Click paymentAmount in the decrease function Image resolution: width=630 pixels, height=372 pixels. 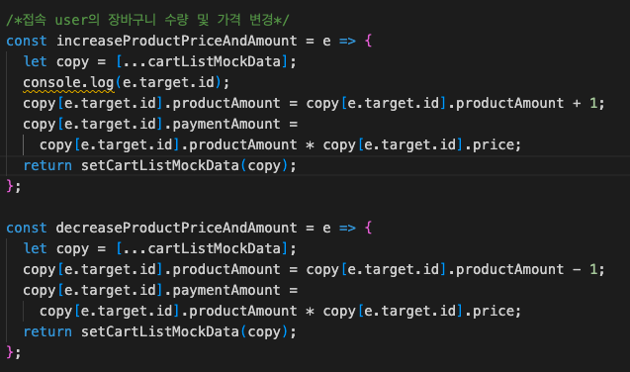[x=226, y=290]
